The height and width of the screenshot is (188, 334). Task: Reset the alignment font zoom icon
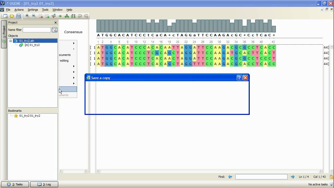pyautogui.click(x=41, y=16)
